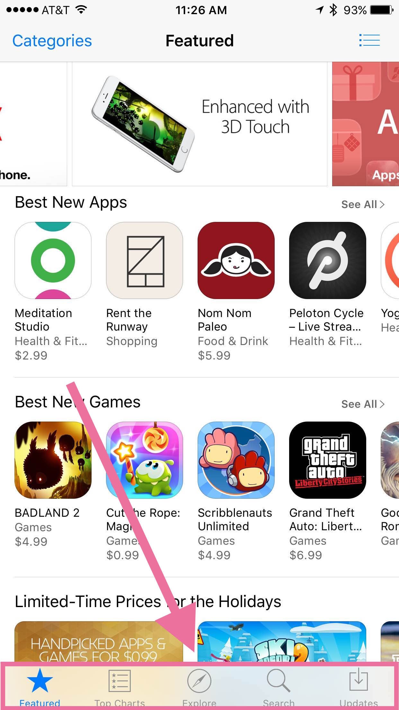Viewport: 399px width, 710px height.
Task: Tap the Ski Safari 2 promo banner
Action: pos(282,642)
